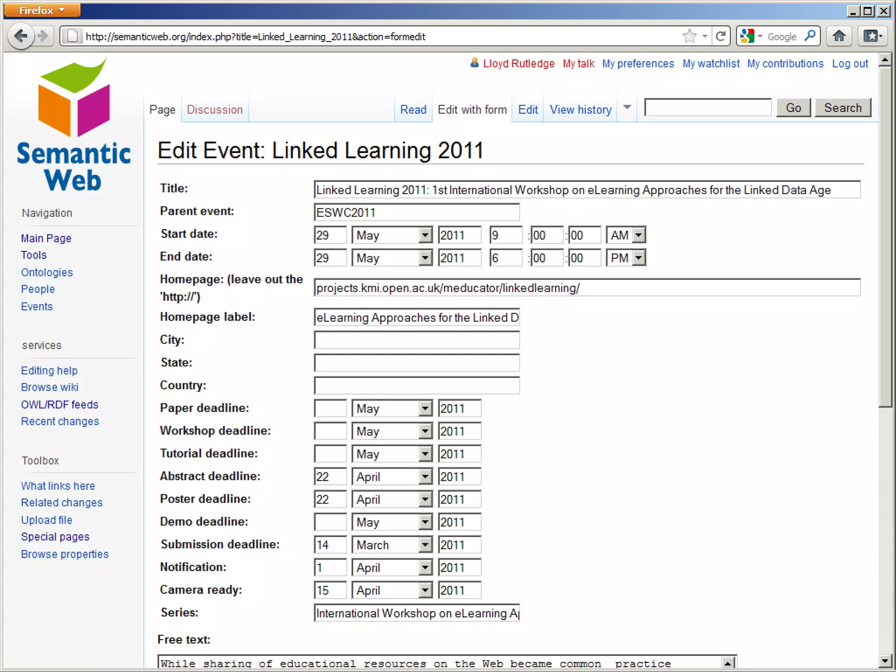Click the Semantic Web logo
This screenshot has width=896, height=672.
coord(73,125)
